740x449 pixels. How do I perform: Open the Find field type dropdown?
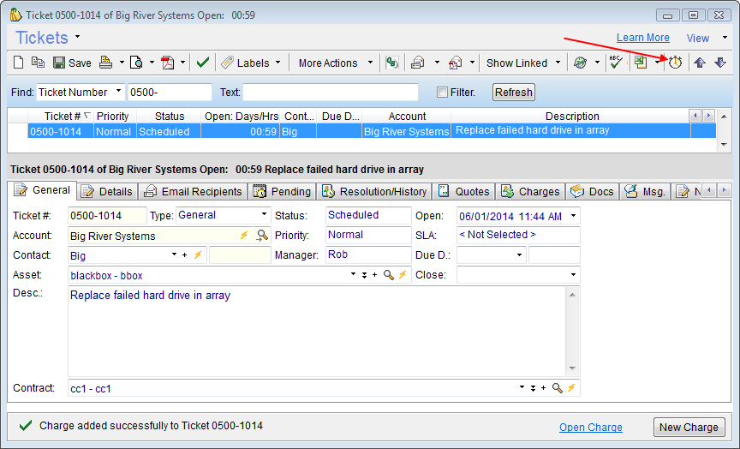point(116,93)
